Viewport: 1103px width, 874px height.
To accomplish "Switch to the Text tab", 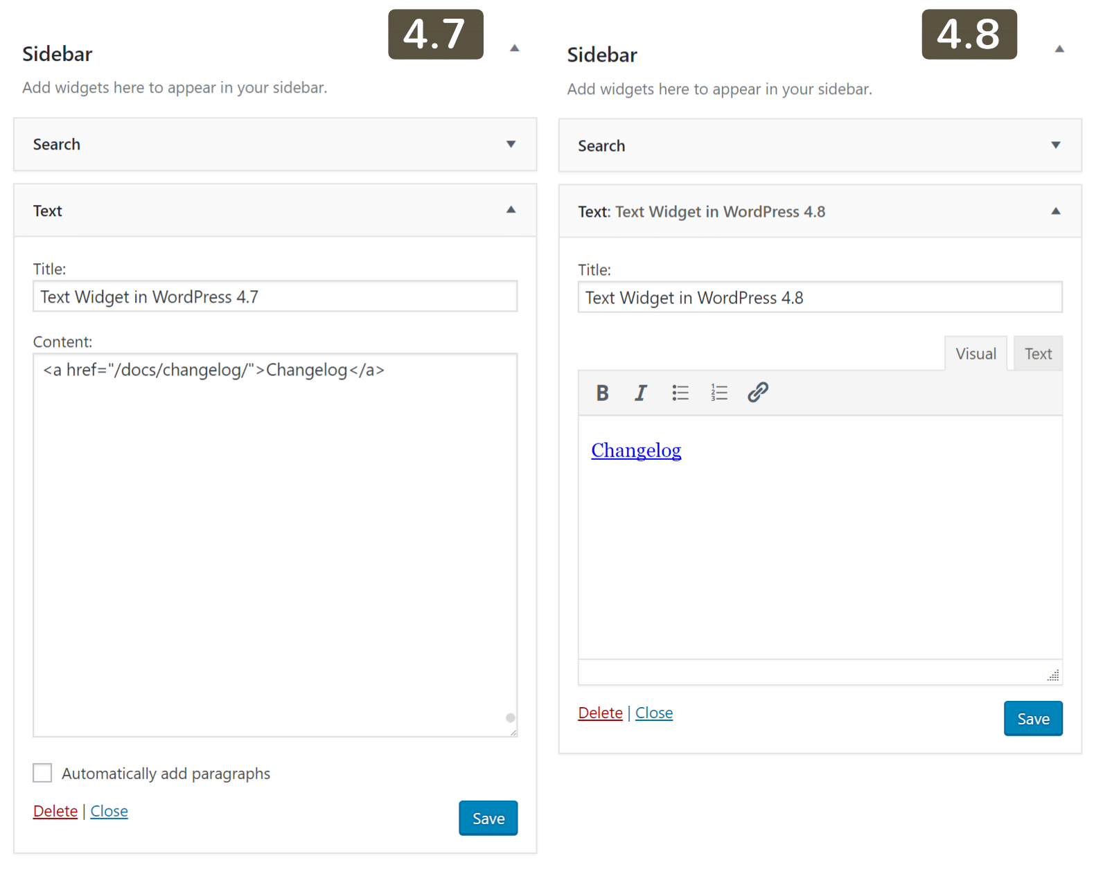I will pyautogui.click(x=1038, y=353).
